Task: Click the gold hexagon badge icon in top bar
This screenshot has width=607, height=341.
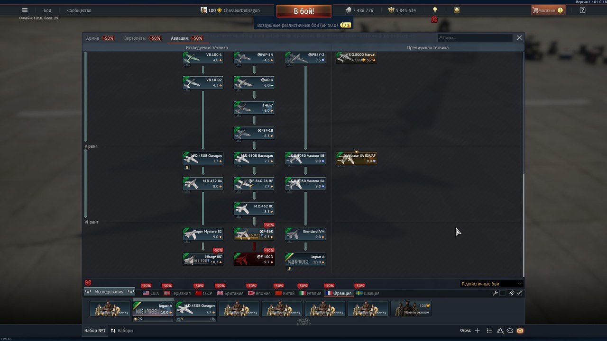Action: click(x=457, y=10)
